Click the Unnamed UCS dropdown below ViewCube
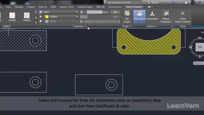 [x=199, y=63]
